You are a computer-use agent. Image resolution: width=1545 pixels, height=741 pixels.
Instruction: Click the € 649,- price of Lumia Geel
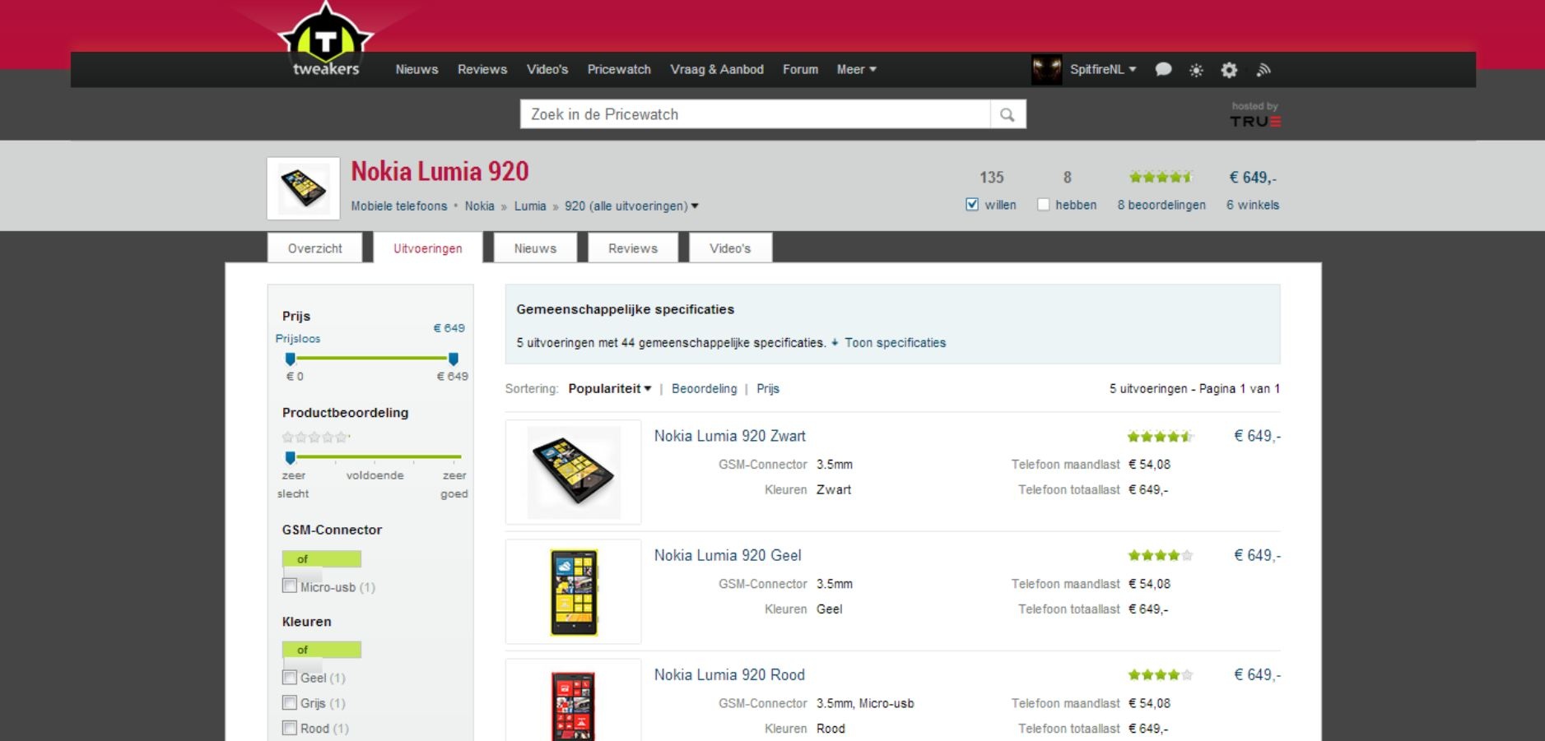pyautogui.click(x=1257, y=555)
